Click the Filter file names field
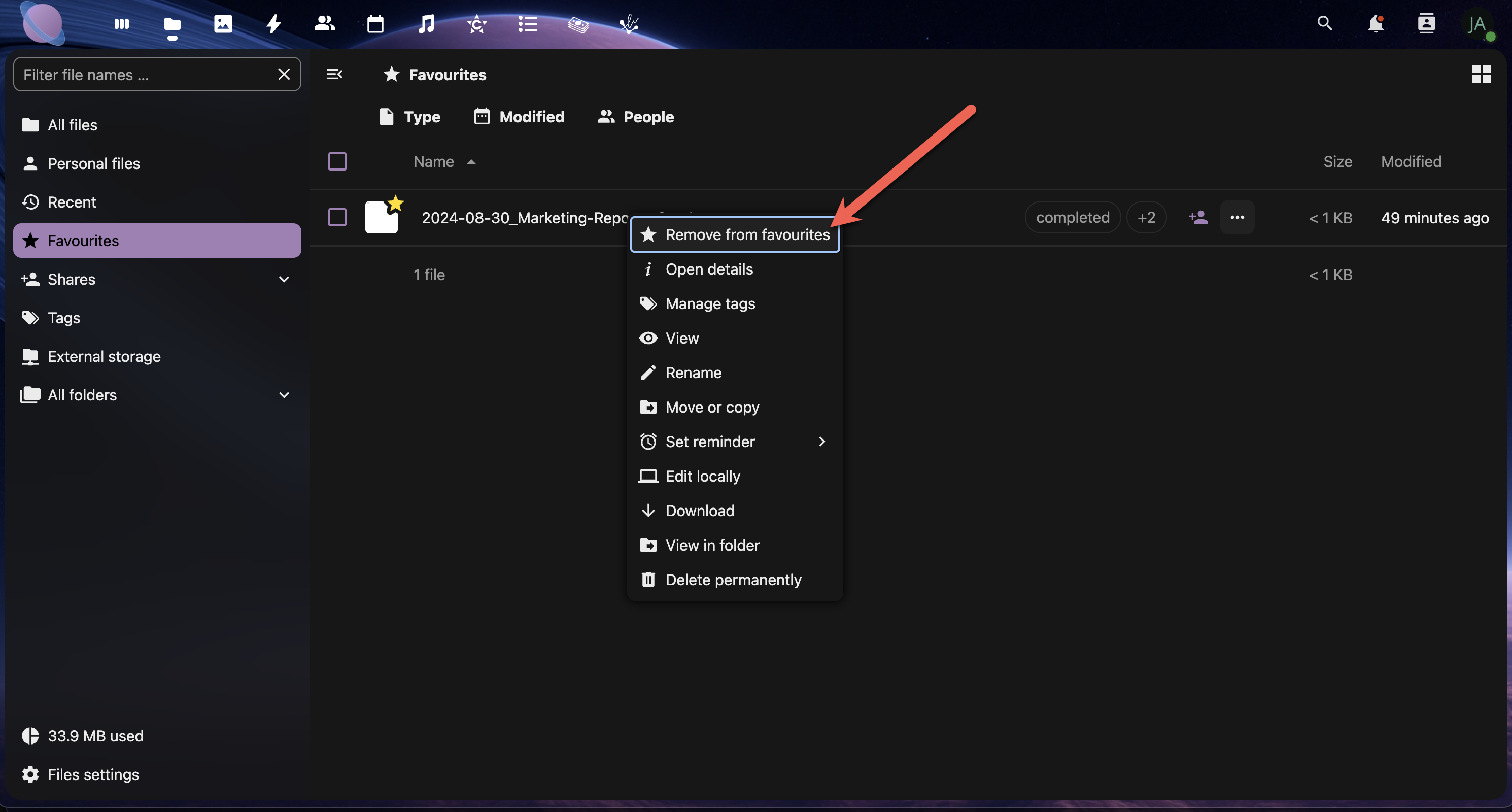The height and width of the screenshot is (812, 1512). [x=144, y=75]
